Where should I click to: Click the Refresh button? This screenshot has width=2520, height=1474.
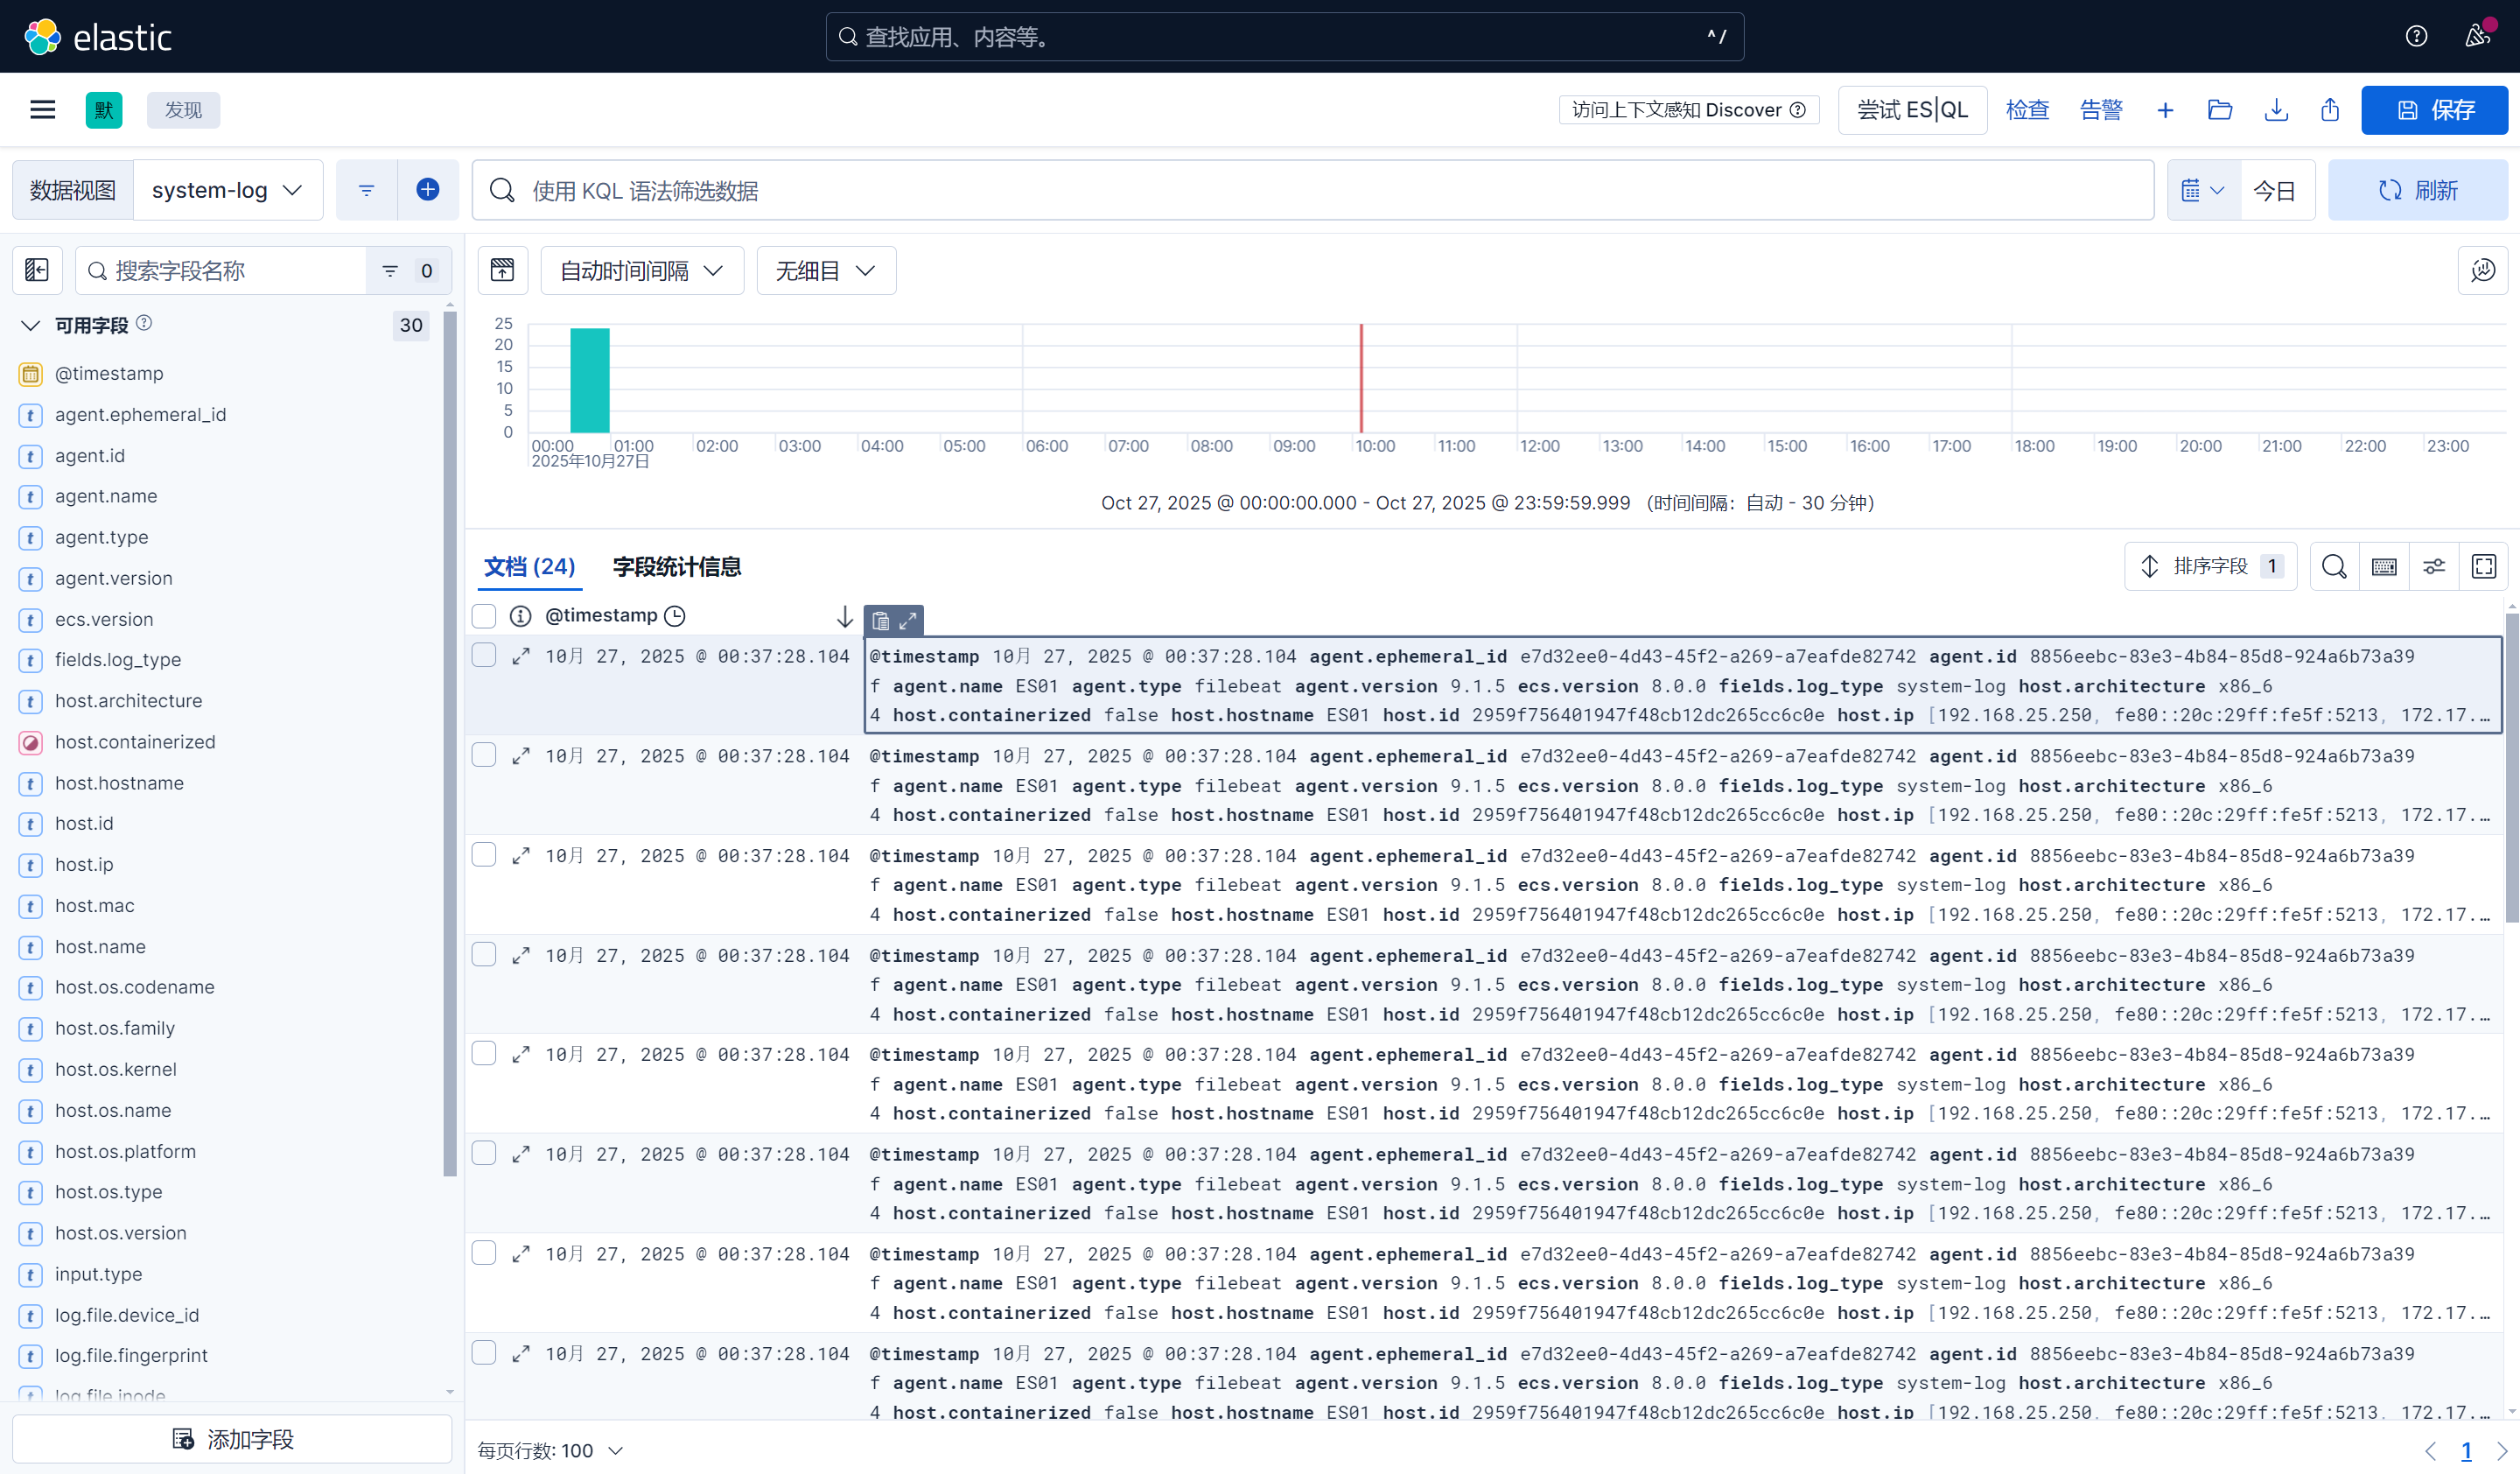(x=2417, y=190)
